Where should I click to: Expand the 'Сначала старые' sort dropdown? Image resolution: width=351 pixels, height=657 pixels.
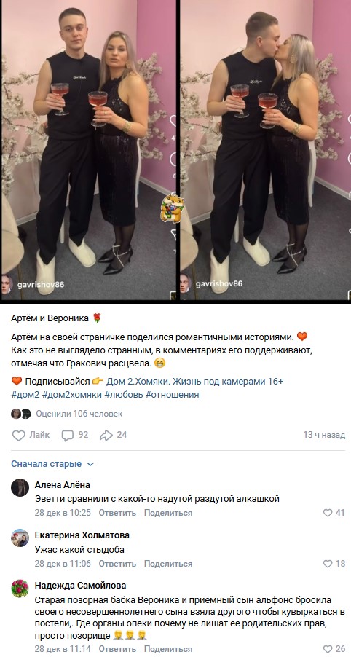click(52, 464)
